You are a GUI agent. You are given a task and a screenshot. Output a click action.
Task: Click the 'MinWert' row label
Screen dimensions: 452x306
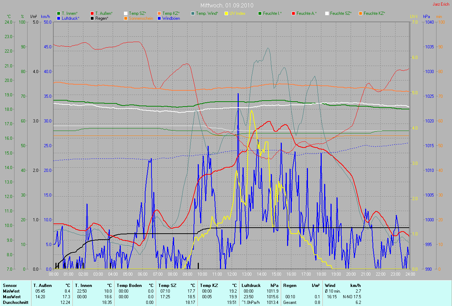pyautogui.click(x=11, y=291)
